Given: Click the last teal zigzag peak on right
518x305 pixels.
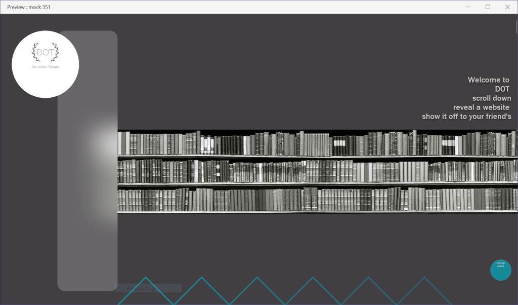Looking at the screenshot, I should point(424,279).
